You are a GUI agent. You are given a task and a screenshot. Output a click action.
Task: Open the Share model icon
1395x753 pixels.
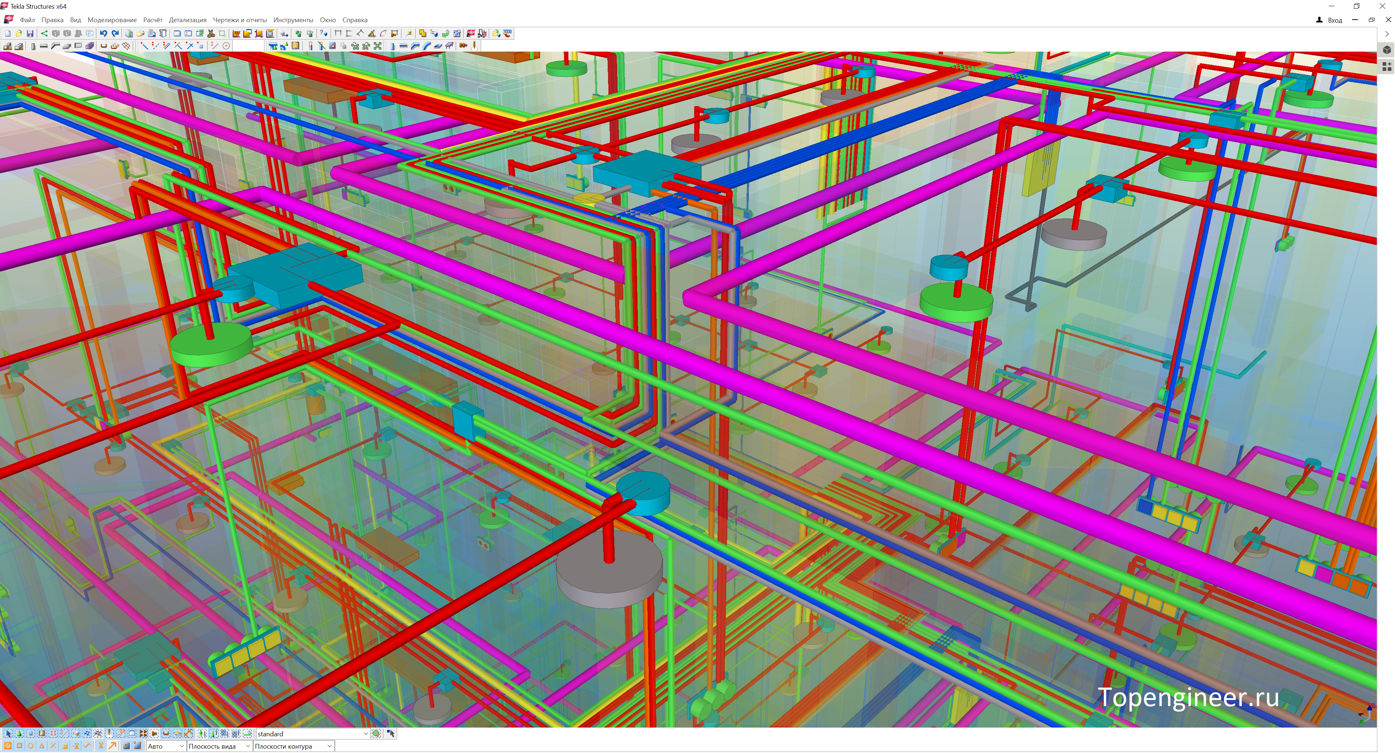[44, 33]
